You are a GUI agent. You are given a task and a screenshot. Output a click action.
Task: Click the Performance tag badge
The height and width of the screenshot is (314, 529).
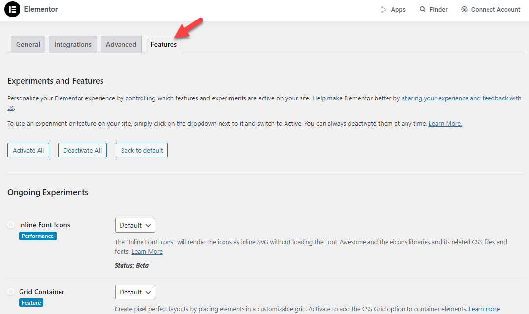click(x=38, y=236)
